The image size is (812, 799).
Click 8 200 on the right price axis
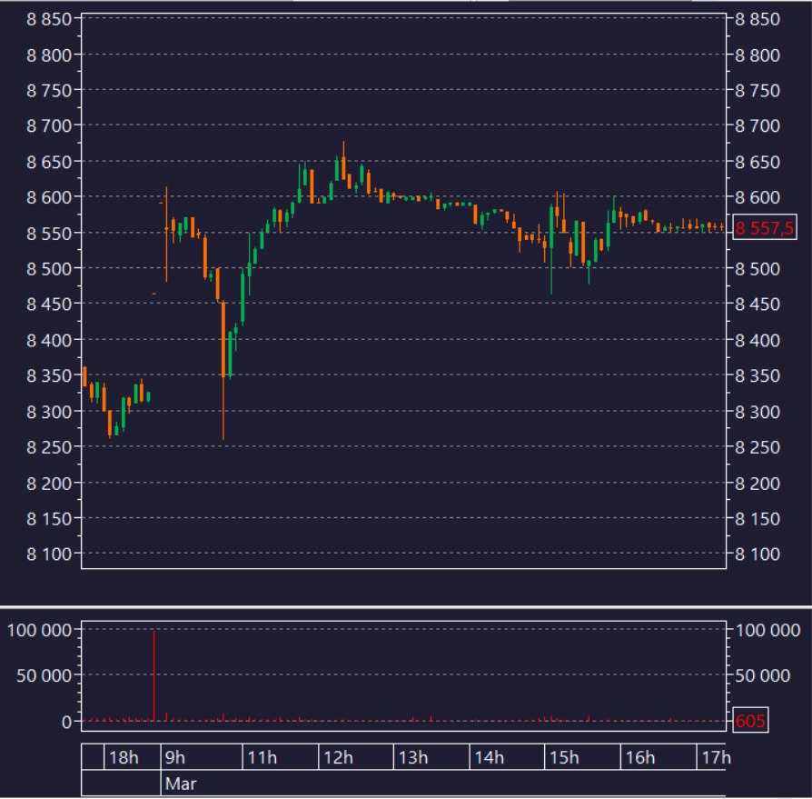758,483
